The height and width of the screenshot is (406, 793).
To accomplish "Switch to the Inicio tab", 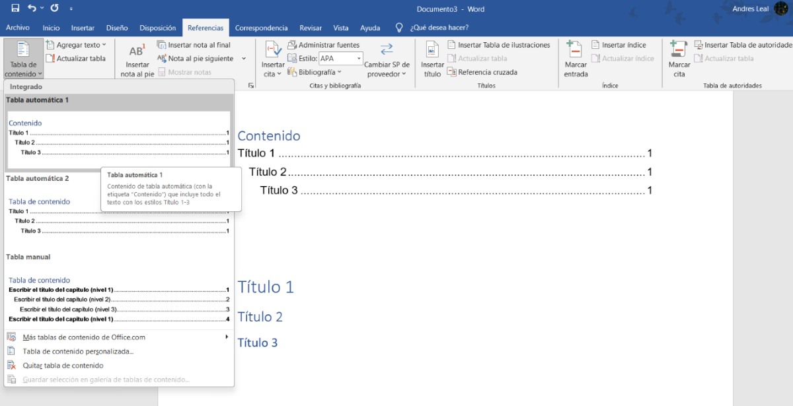I will 51,28.
